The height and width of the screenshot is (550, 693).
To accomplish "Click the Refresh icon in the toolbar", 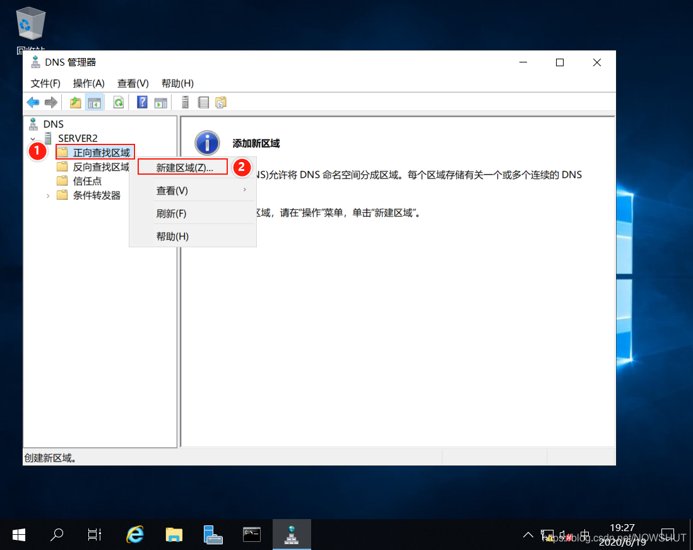I will 119,102.
